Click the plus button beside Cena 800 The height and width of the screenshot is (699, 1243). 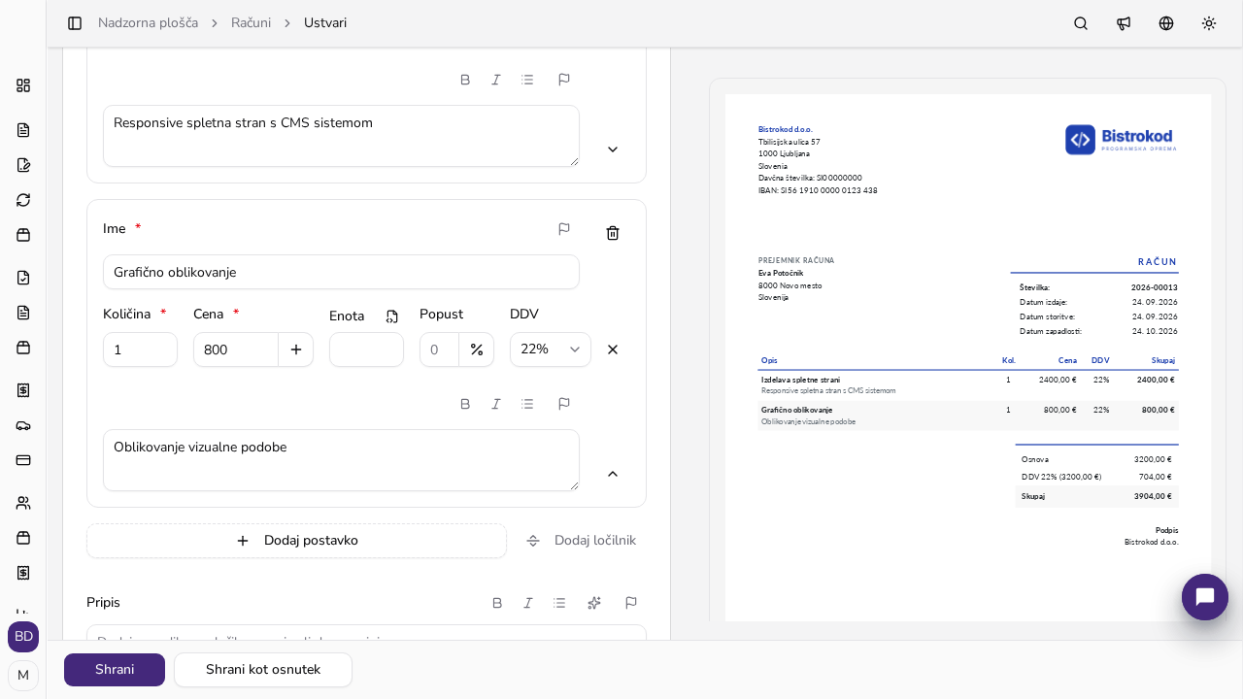click(296, 349)
